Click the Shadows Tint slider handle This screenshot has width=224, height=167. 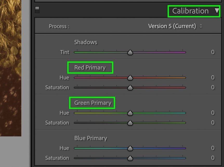click(130, 52)
